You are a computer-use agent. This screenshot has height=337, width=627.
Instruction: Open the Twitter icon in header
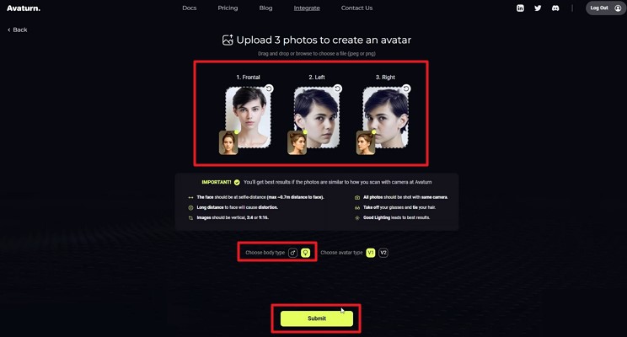(x=538, y=8)
